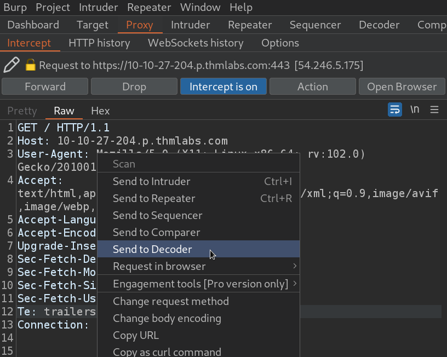Click the Host header line

(x=123, y=141)
